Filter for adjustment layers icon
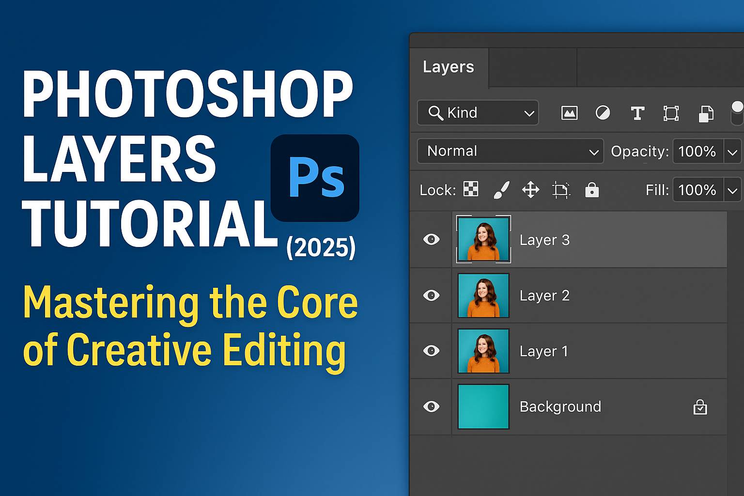The image size is (744, 496). tap(603, 113)
